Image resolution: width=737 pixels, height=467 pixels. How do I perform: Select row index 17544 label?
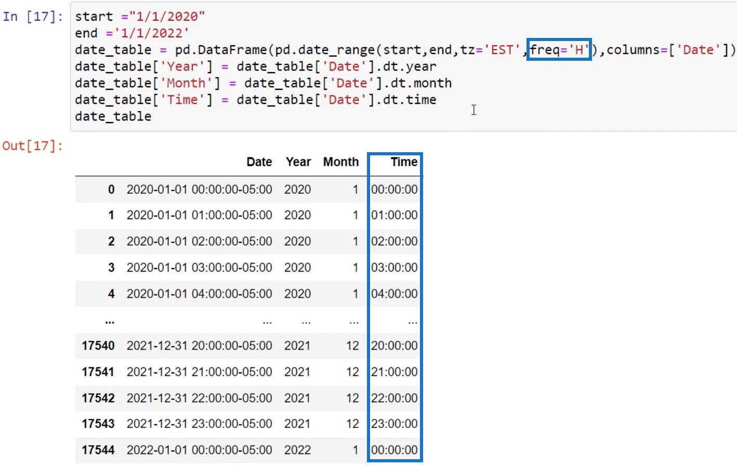tap(98, 450)
